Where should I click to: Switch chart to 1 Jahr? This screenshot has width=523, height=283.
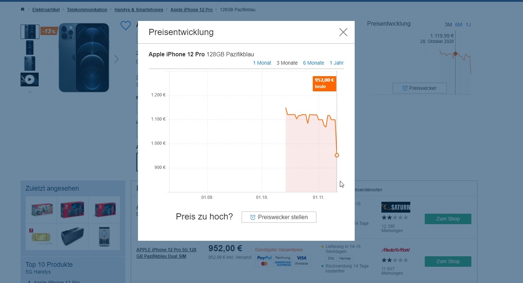(337, 63)
